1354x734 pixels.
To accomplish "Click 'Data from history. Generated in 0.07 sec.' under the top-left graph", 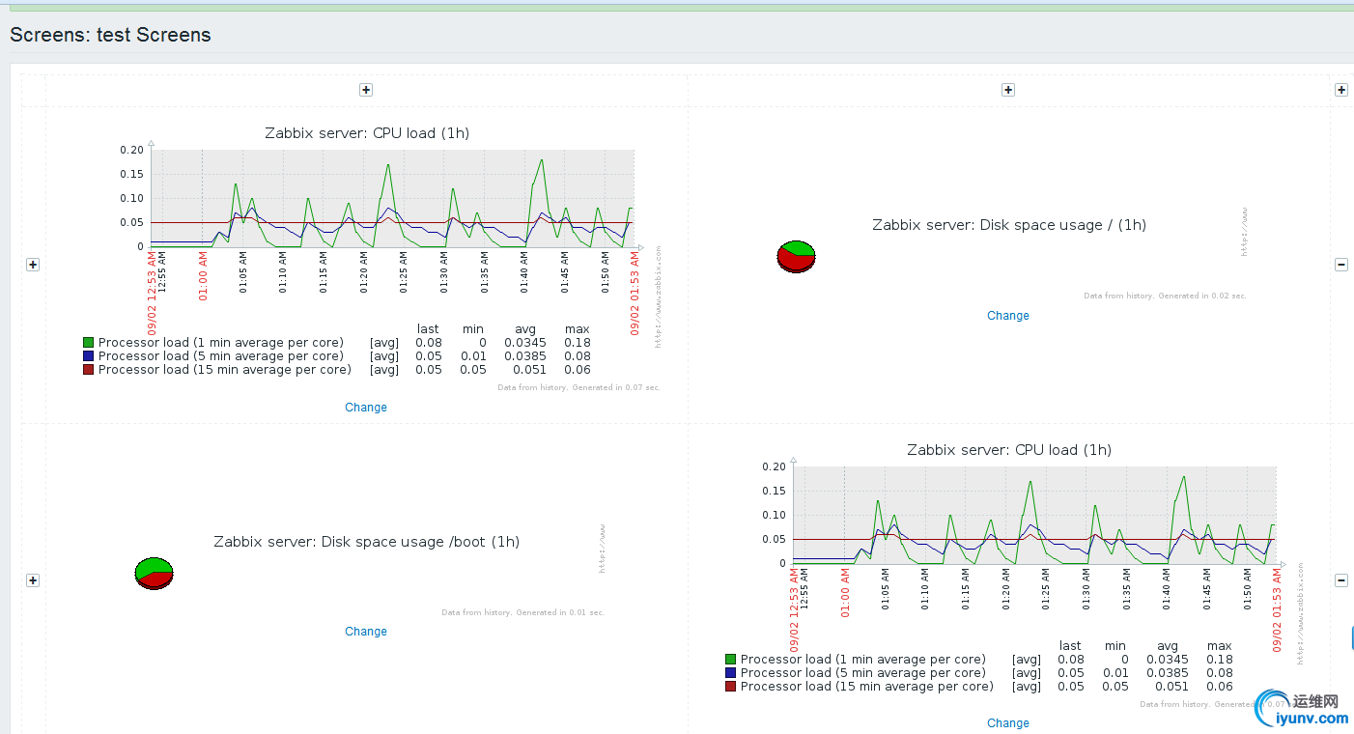I will (579, 387).
